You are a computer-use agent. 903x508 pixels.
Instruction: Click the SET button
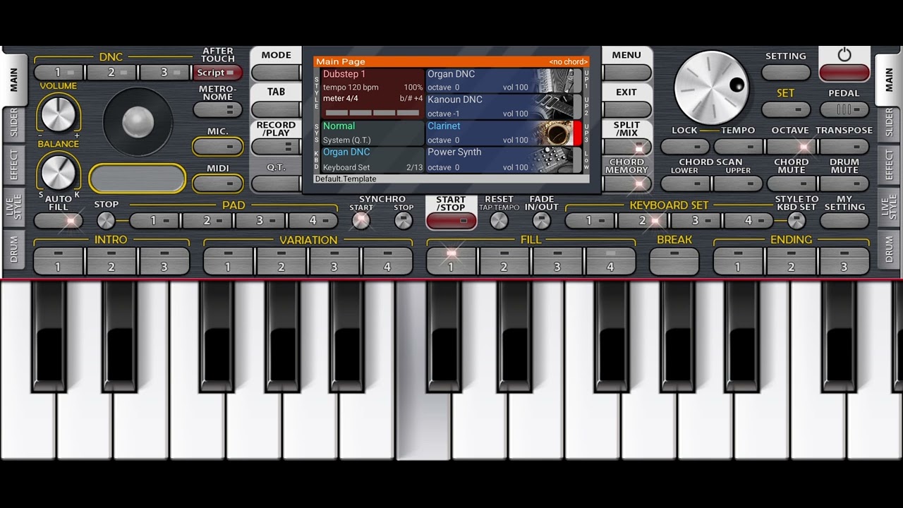[786, 109]
